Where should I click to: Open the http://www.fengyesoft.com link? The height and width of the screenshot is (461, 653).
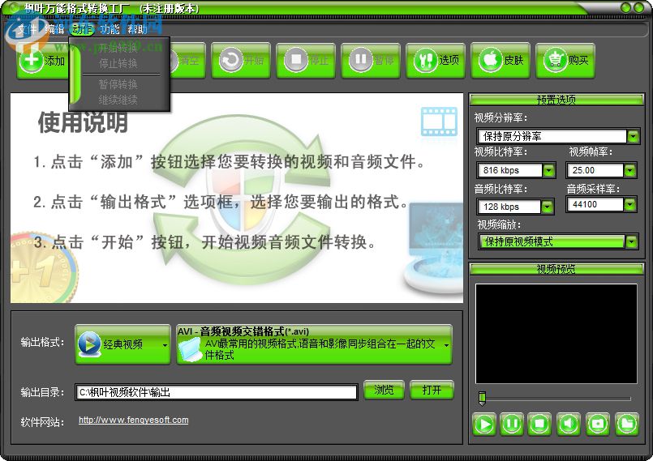(133, 420)
